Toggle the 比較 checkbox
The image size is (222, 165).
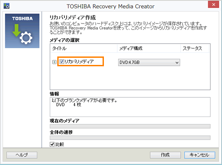[x=52, y=144]
